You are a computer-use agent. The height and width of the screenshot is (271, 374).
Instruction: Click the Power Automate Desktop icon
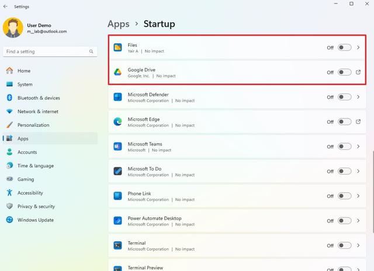pos(117,221)
